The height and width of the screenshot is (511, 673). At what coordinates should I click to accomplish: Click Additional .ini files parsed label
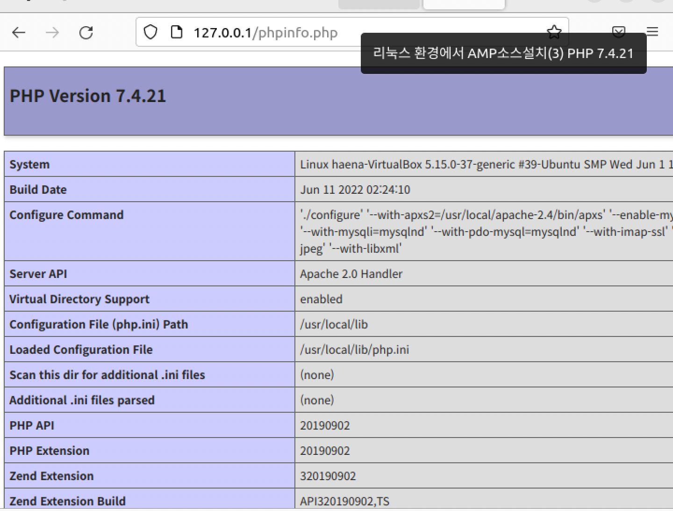pos(82,400)
